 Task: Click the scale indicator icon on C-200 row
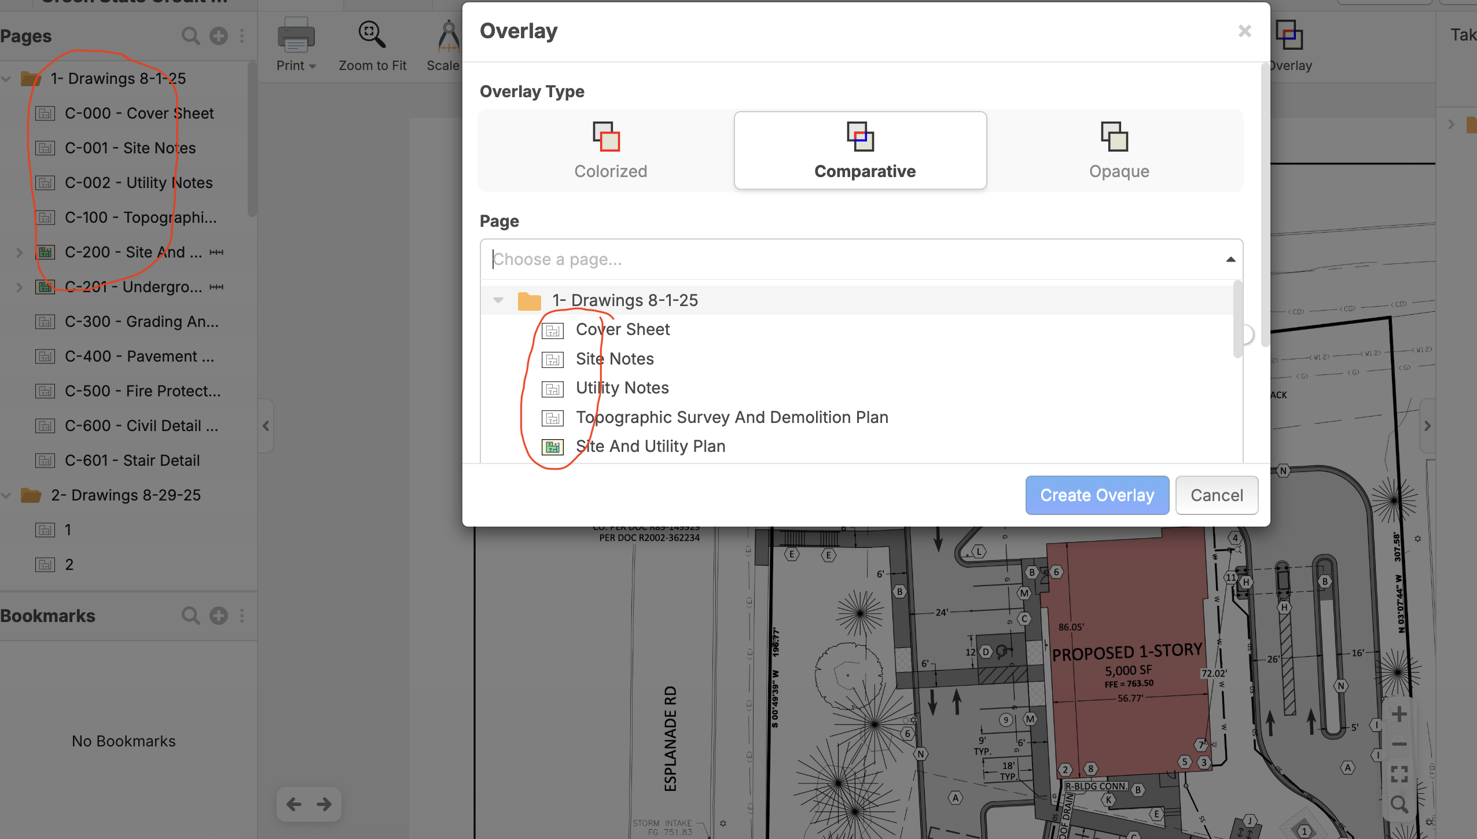(x=216, y=252)
